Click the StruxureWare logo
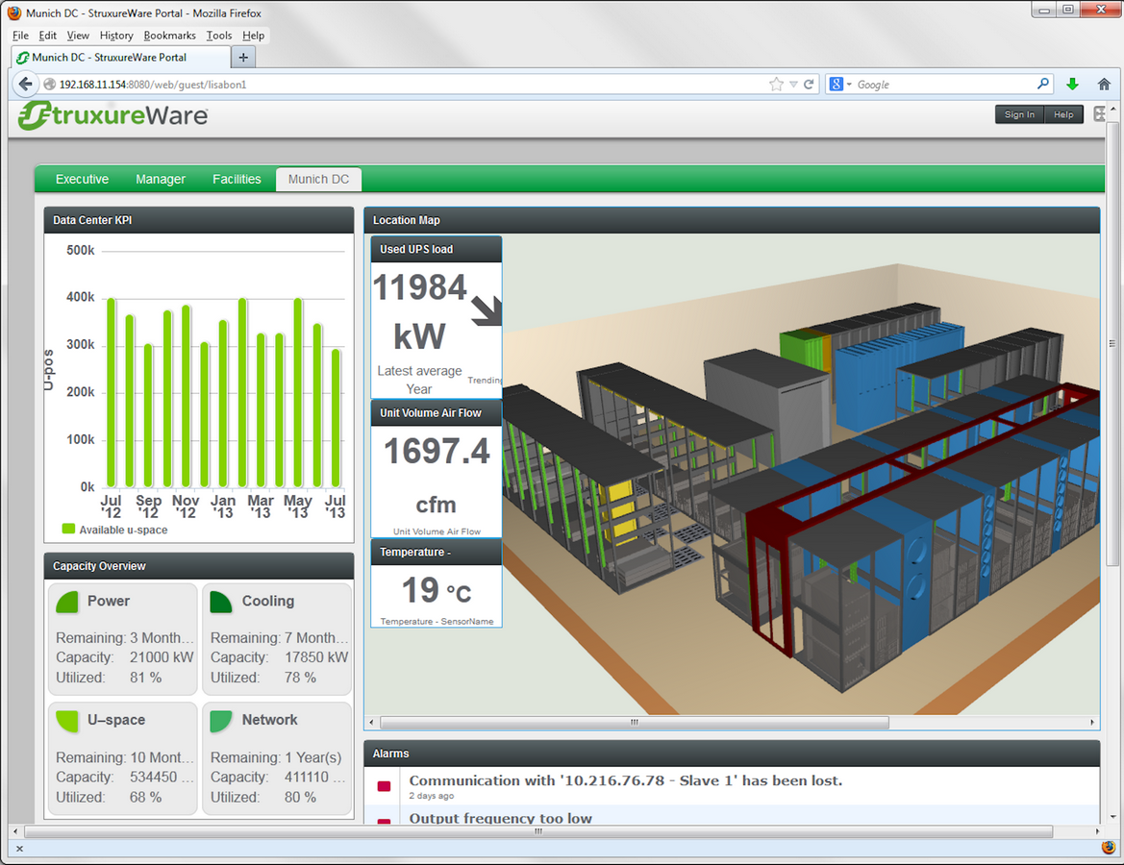 tap(113, 116)
